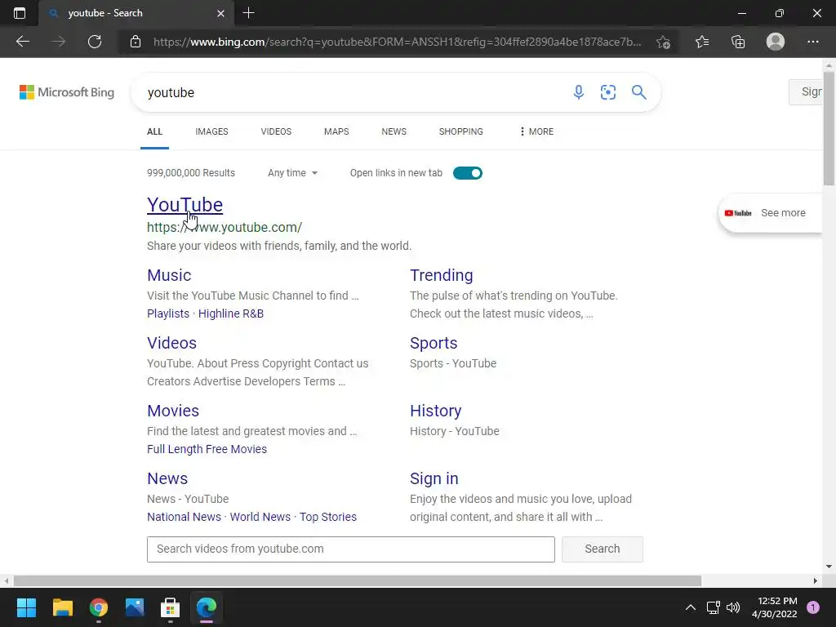
Task: Click the horizontal scrollbar thumb
Action: pos(358,580)
